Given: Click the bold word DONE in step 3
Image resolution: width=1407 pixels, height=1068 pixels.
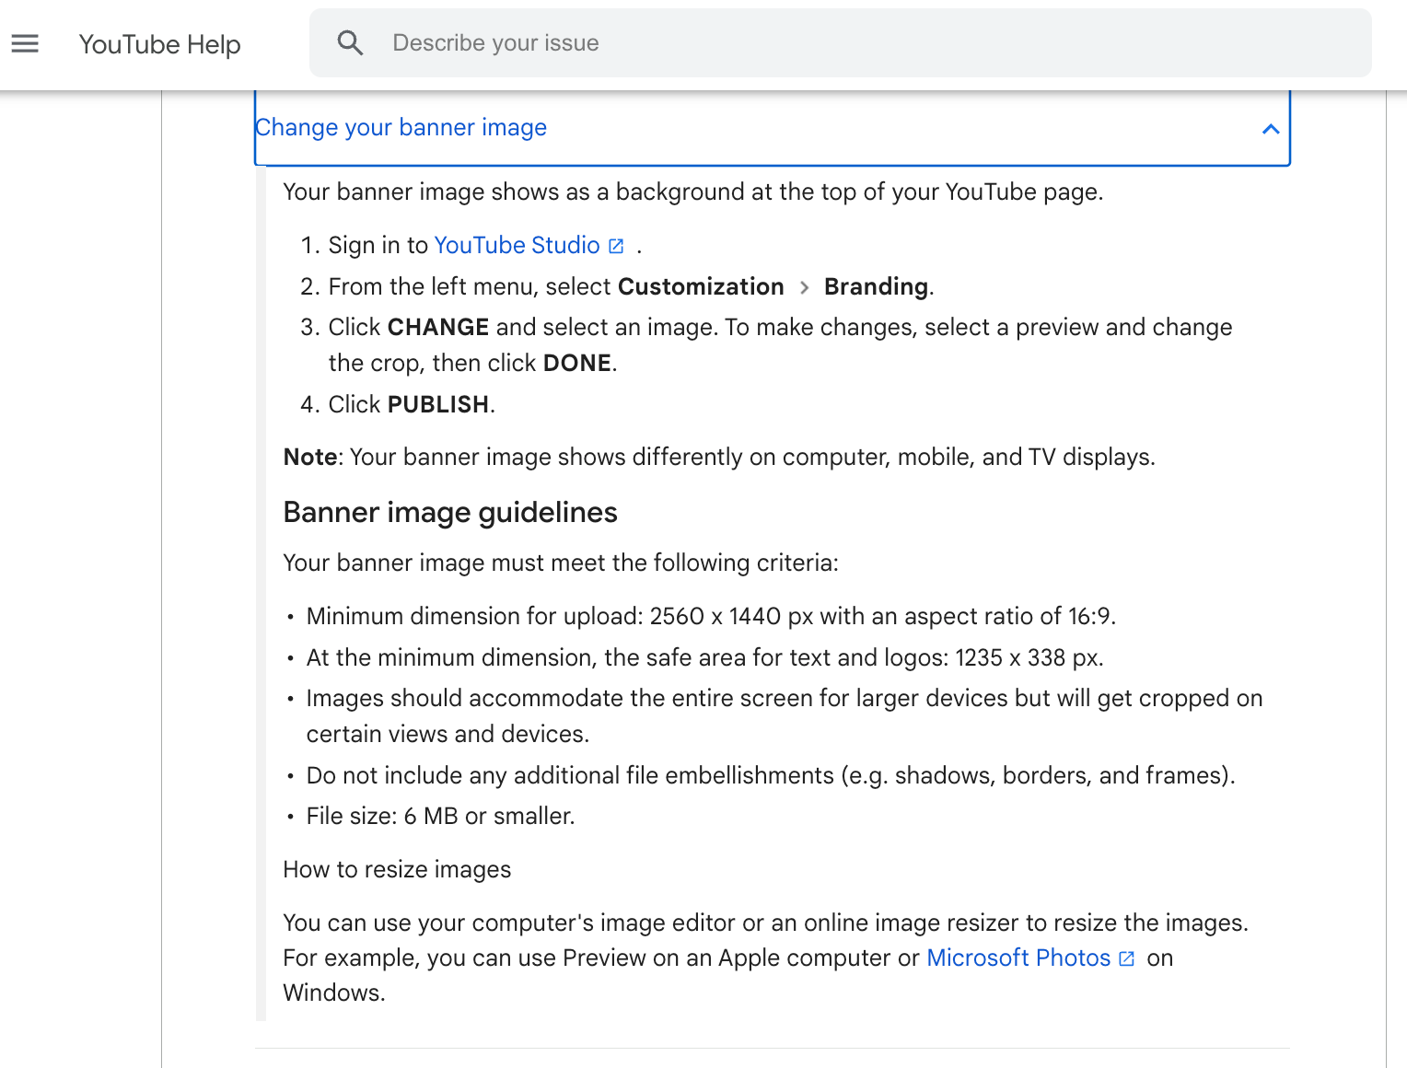Looking at the screenshot, I should point(577,363).
